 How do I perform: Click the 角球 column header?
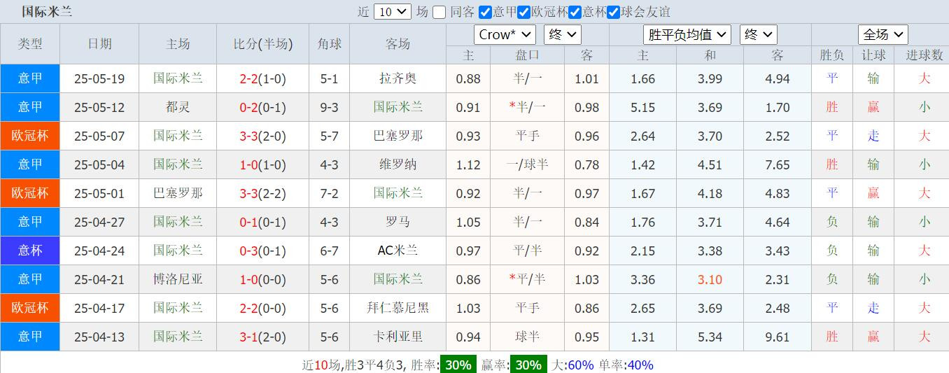[x=330, y=43]
